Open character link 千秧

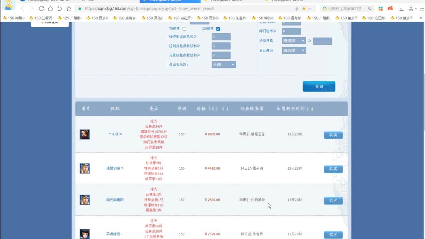click(x=115, y=134)
